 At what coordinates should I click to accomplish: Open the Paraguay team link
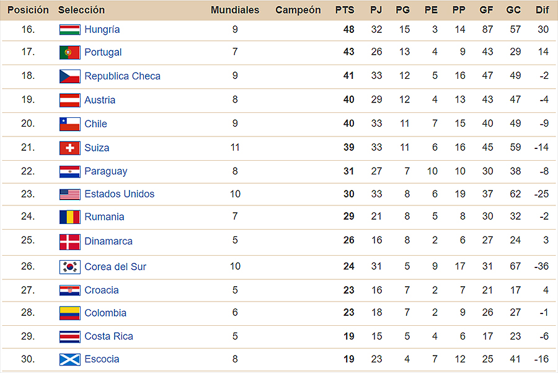[105, 172]
